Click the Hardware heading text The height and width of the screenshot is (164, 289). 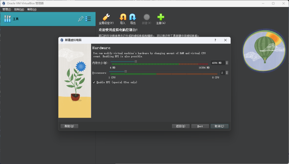[x=101, y=48]
